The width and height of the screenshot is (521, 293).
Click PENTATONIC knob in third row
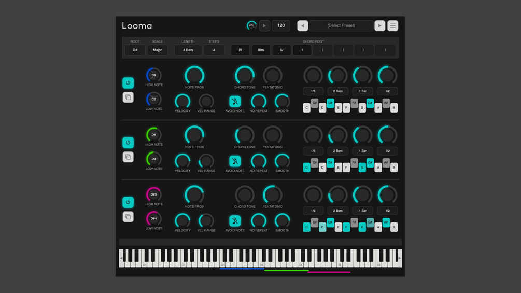click(273, 194)
